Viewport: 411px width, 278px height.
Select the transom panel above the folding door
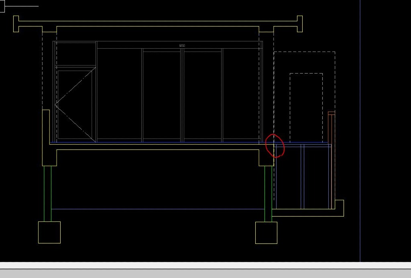(75, 54)
